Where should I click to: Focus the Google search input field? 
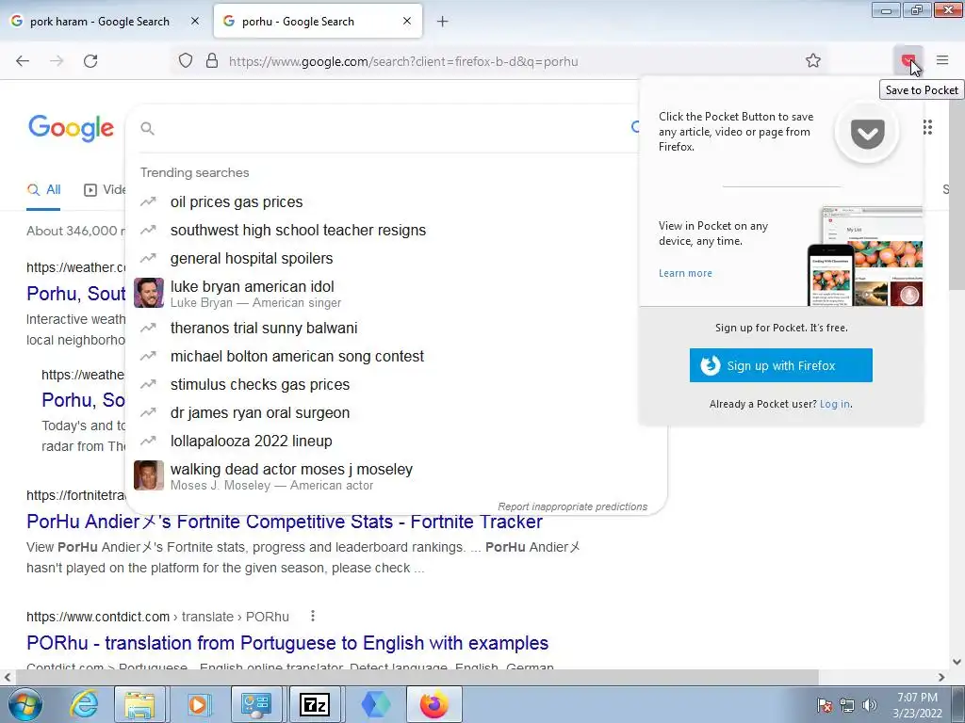click(x=387, y=128)
